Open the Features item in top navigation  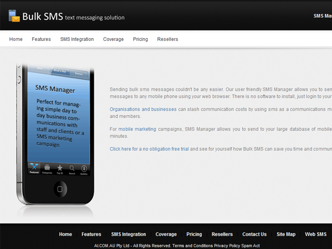click(41, 39)
